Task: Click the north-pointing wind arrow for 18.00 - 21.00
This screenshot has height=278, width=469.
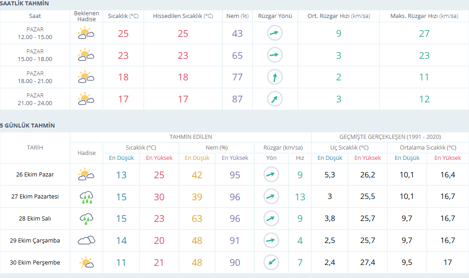Action: point(275,77)
